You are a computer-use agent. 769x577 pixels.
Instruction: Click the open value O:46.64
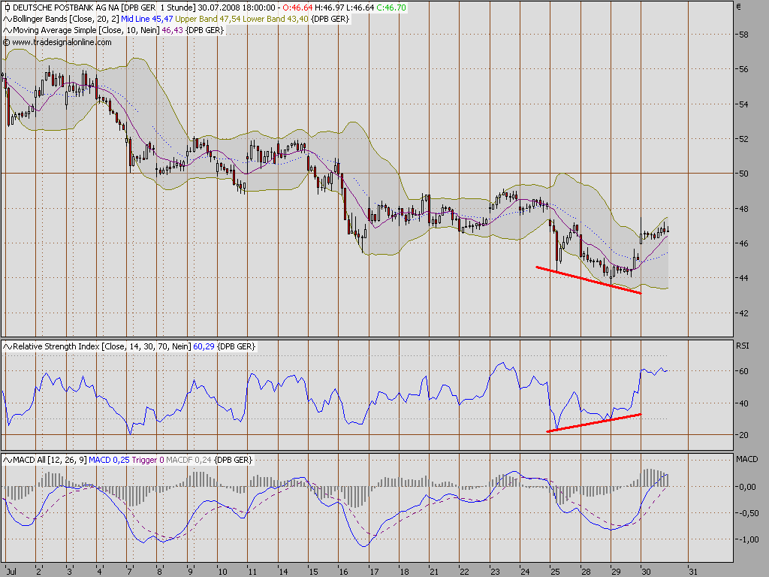coord(297,8)
